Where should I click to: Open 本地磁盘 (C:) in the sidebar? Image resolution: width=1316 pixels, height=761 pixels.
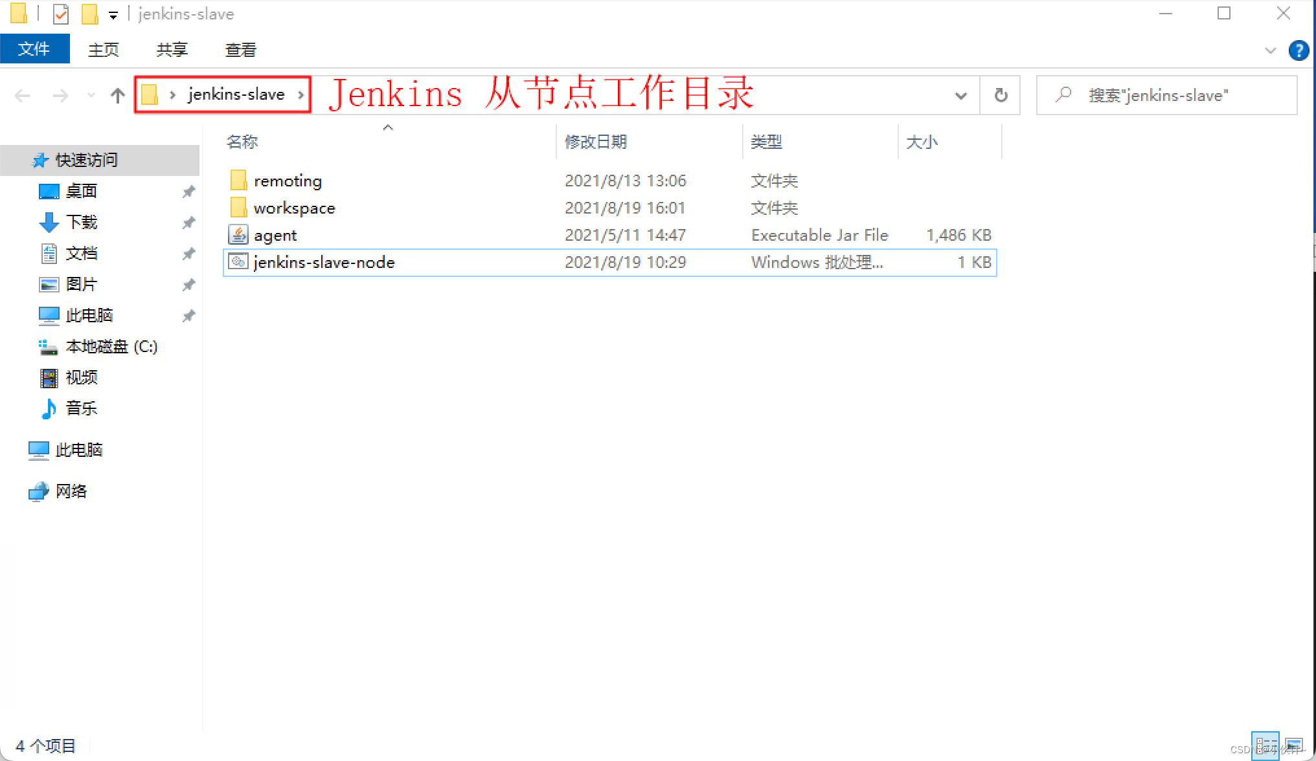(x=111, y=346)
